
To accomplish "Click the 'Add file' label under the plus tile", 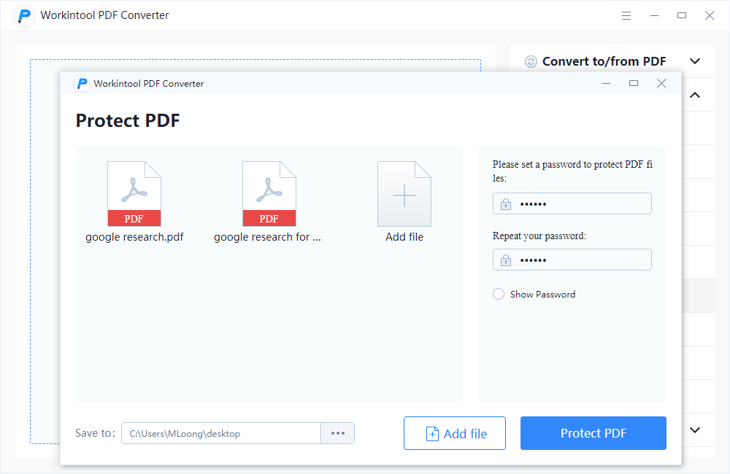I will [404, 237].
